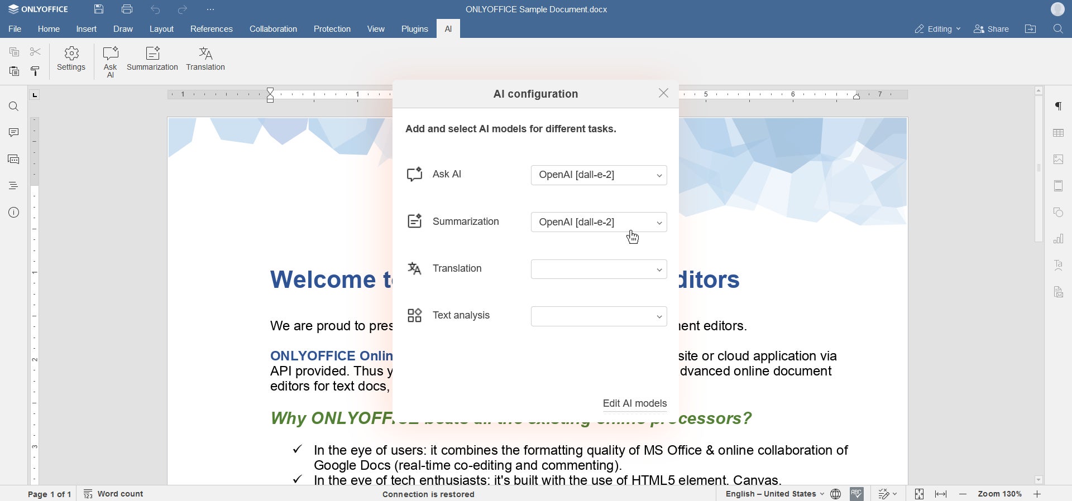
Task: Close the AI configuration dialog
Action: (x=663, y=94)
